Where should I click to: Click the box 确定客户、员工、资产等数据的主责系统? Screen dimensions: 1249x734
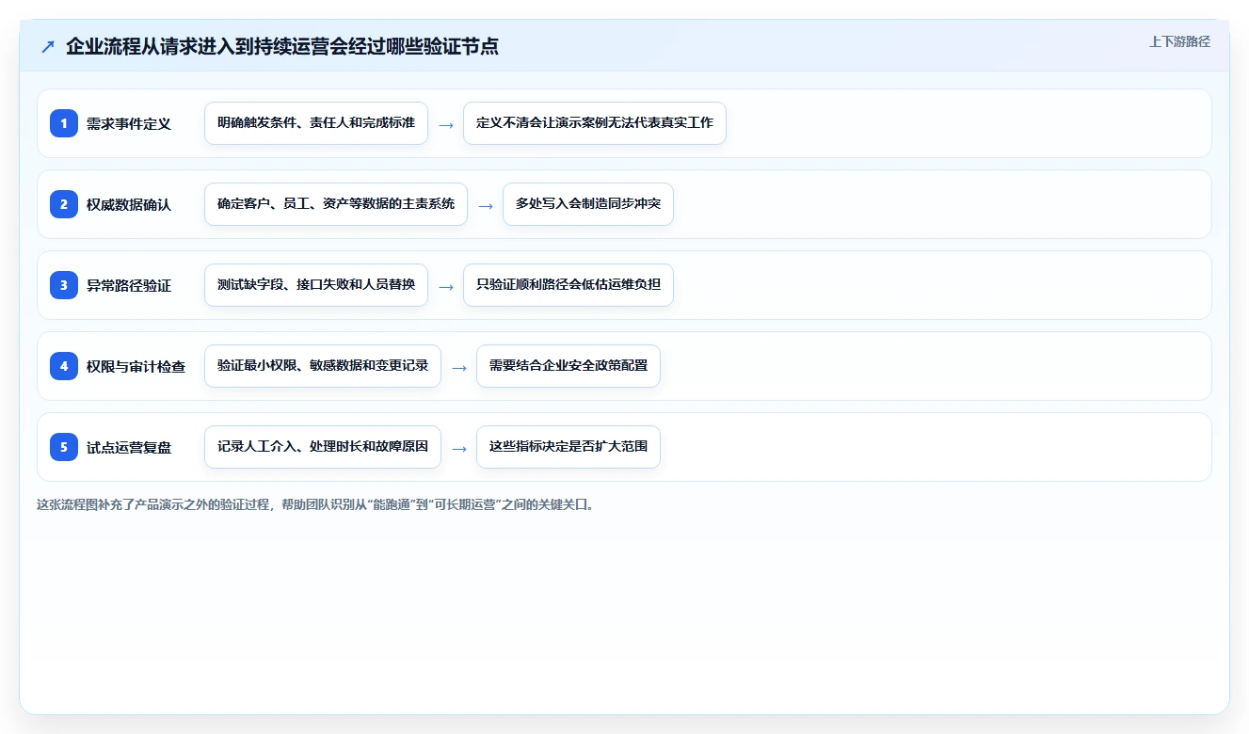336,204
